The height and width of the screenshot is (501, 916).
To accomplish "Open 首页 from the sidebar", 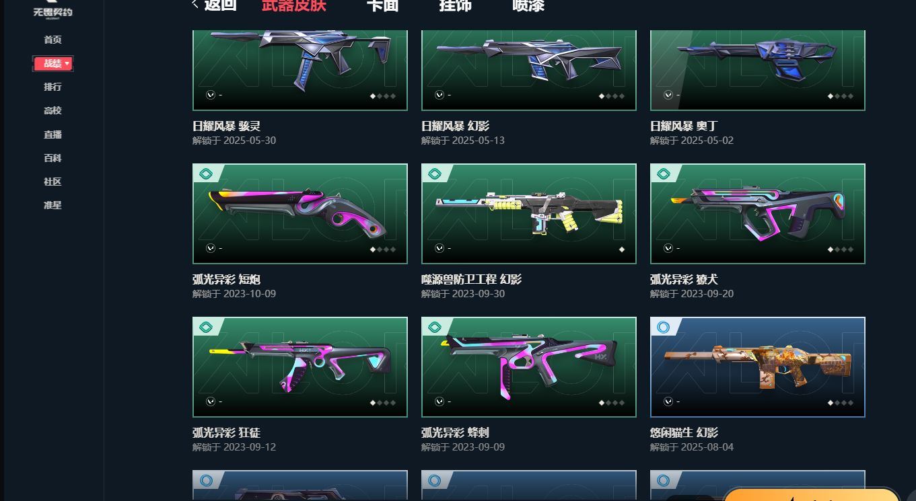I will [52, 40].
